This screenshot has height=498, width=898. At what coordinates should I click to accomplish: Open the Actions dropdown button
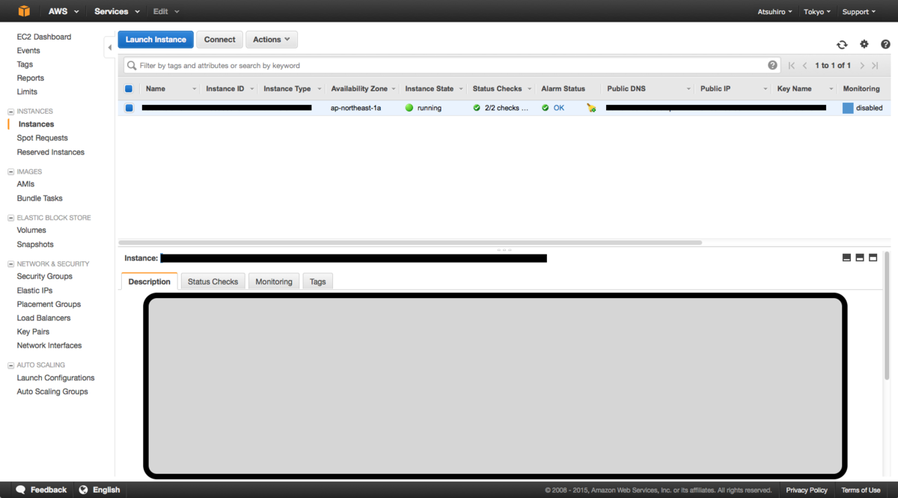272,40
